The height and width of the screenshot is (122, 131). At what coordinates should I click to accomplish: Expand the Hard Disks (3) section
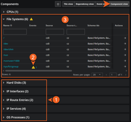[x=4, y=83]
